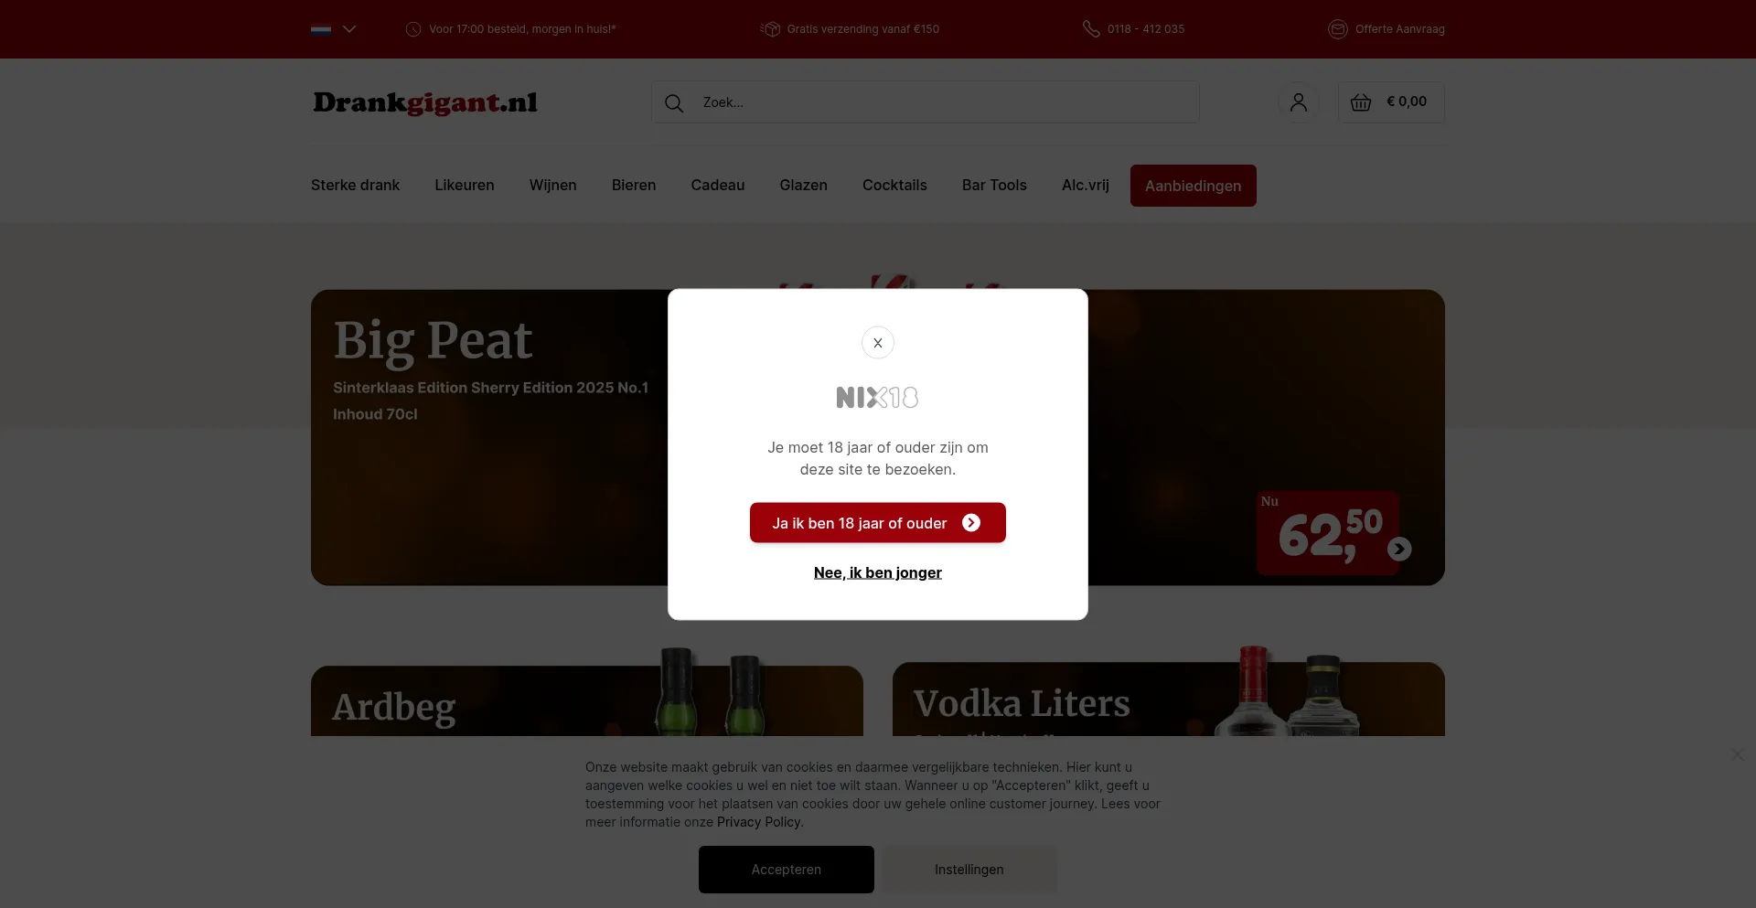Open the cookie Instellingen button
The image size is (1756, 908).
coord(969,870)
